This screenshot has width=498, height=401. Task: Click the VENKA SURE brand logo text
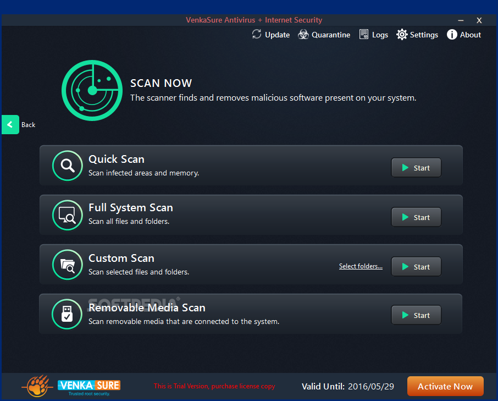(x=89, y=386)
